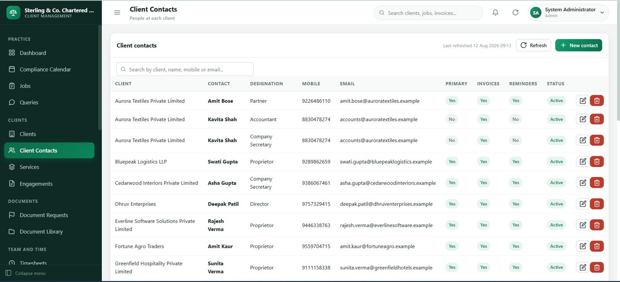Screen dimensions: 620x282
Task: Edit Kavita Shah Company Secretary contact
Action: pyautogui.click(x=583, y=140)
